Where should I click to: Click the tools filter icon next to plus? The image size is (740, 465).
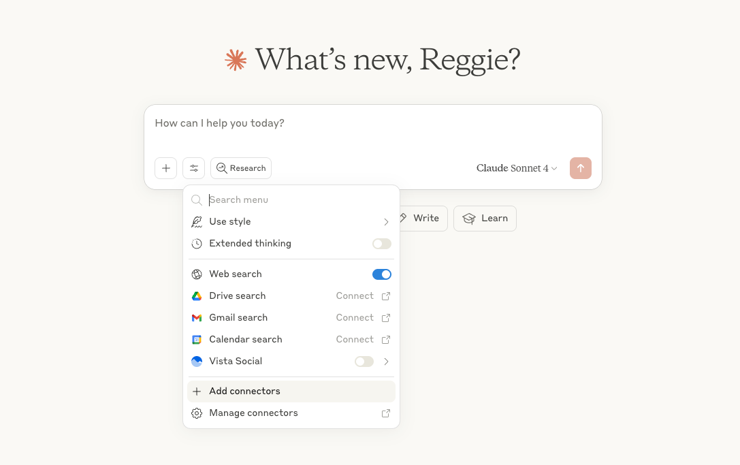[193, 167]
